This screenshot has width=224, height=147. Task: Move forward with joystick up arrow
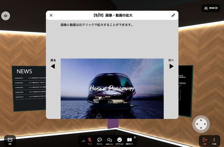(x=201, y=120)
